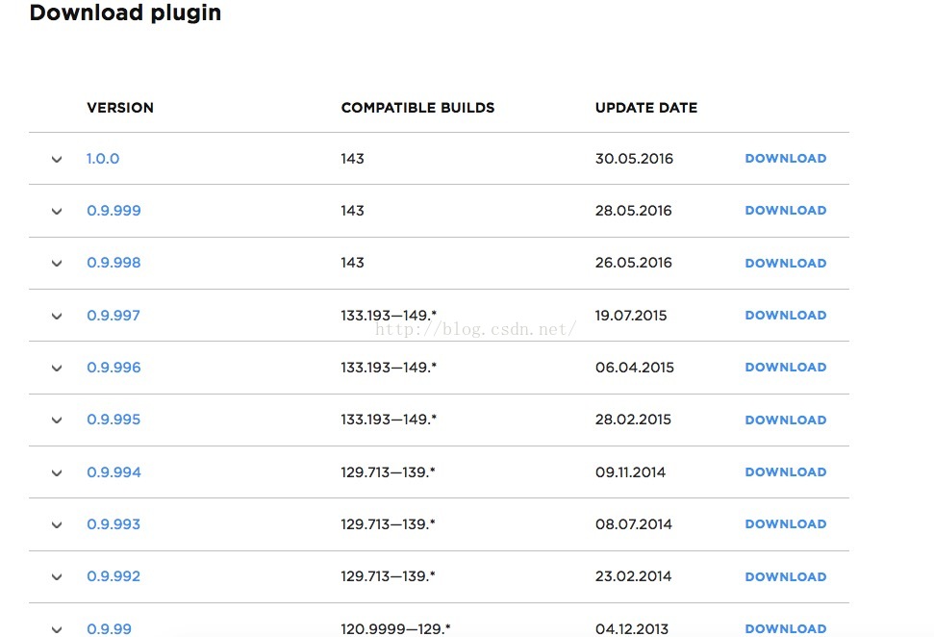Open the 1.0.0 version link

click(103, 159)
